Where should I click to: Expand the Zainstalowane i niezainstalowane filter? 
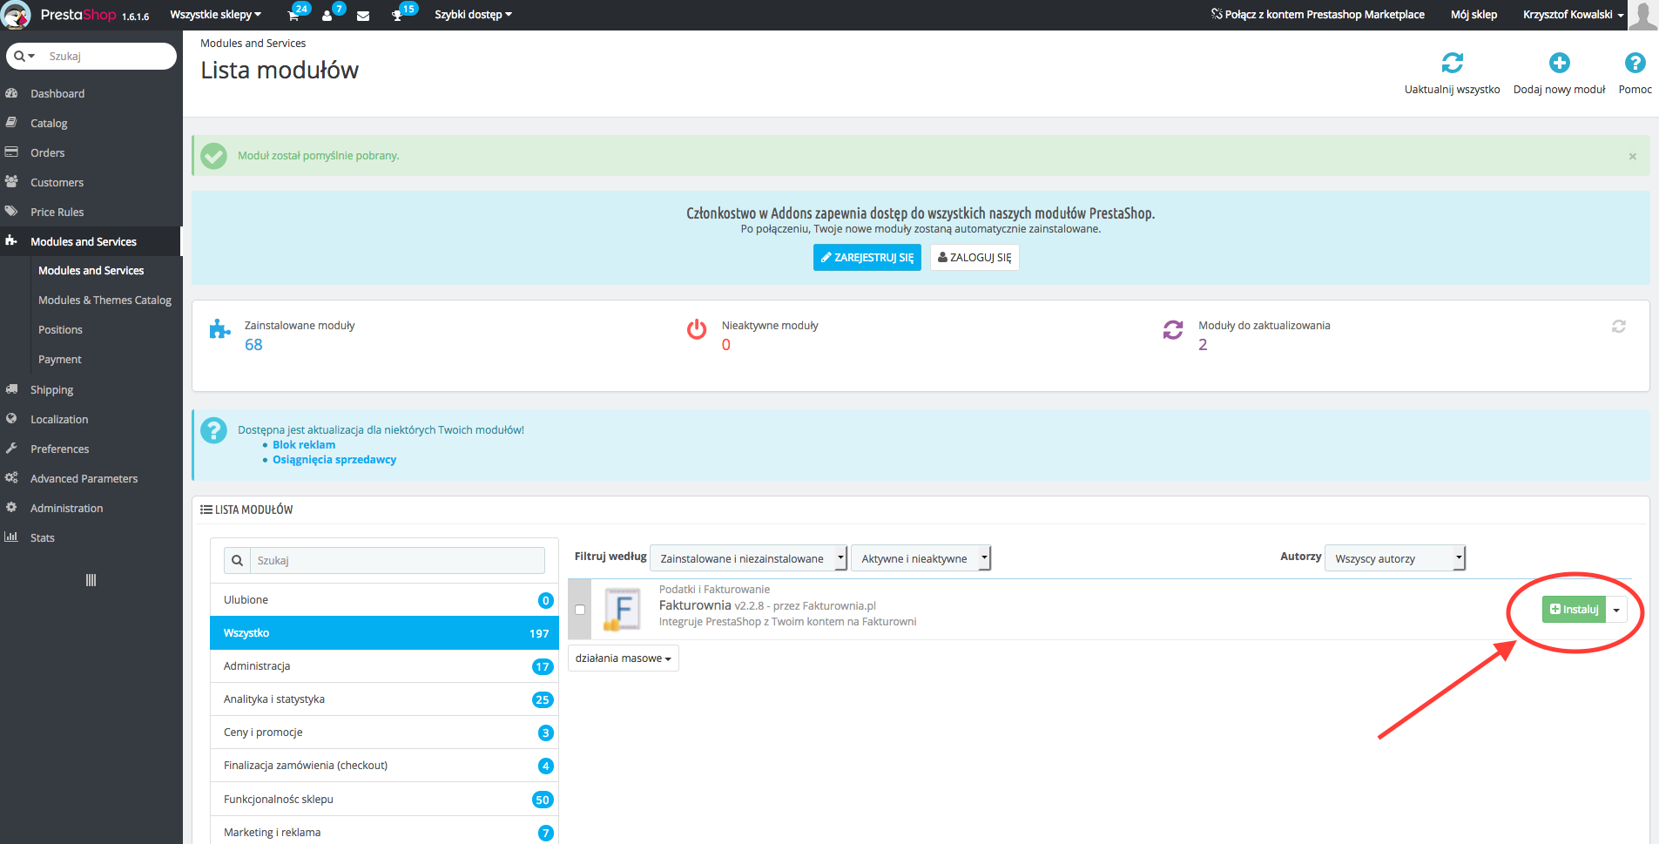pyautogui.click(x=748, y=558)
